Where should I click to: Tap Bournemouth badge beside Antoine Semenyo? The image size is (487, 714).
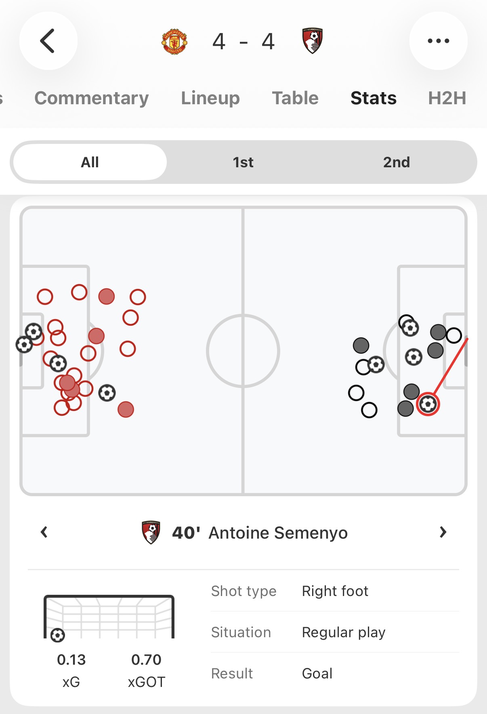click(x=151, y=532)
